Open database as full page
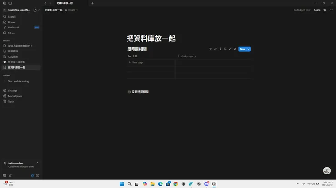The image size is (336, 188). pos(230,49)
